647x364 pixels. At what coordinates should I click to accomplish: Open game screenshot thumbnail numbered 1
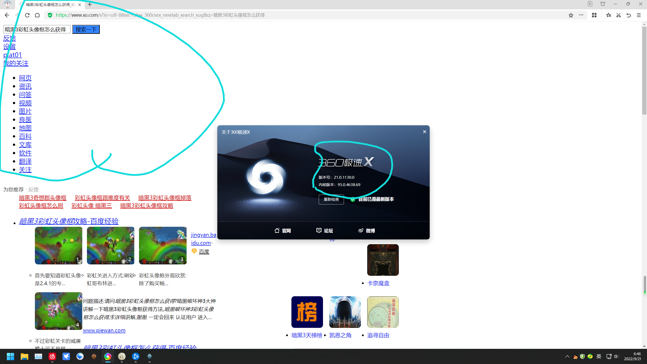59,245
